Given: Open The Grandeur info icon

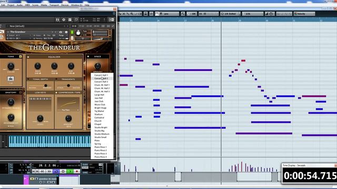Looking at the screenshot, I should click(66, 32).
